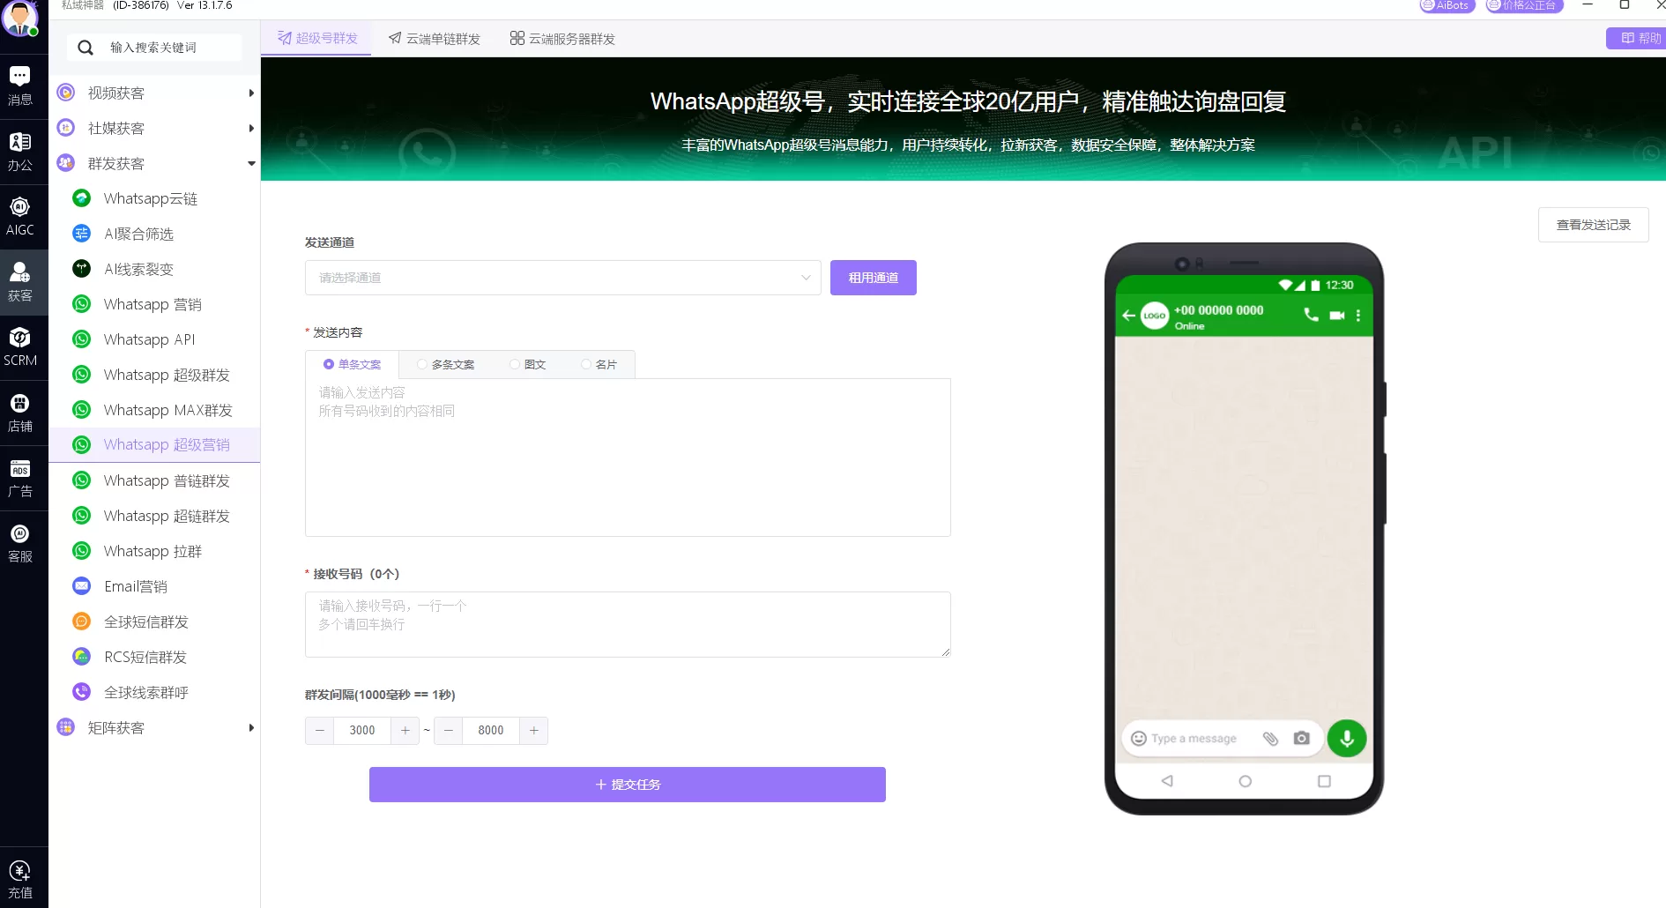Select the 单条文案 radio option

(x=352, y=364)
